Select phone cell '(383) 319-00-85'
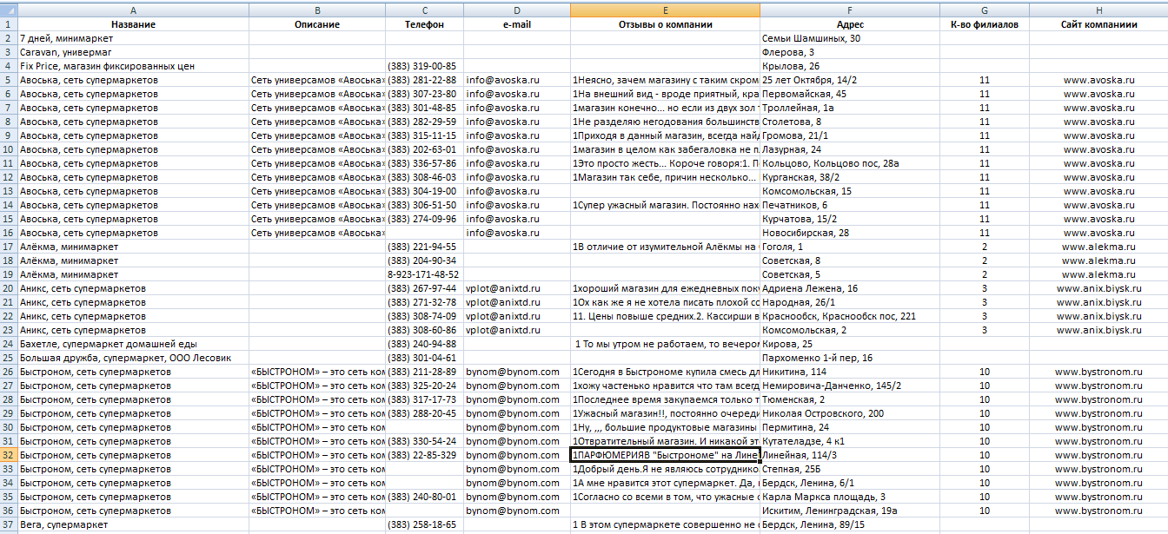Screen dimensions: 1168x534 [424, 66]
